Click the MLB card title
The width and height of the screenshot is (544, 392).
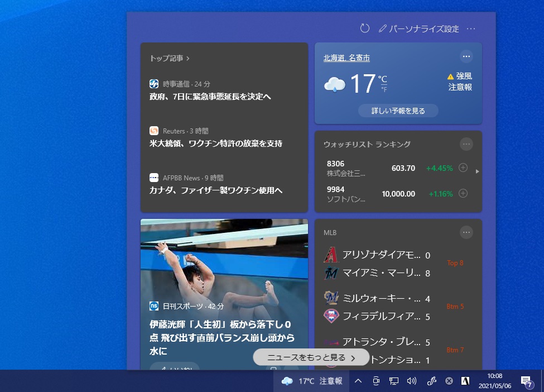click(x=330, y=233)
